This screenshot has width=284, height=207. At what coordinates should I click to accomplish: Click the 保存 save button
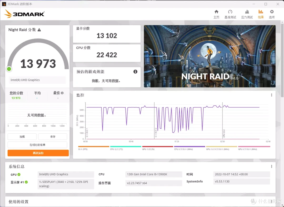pyautogui.click(x=53, y=137)
